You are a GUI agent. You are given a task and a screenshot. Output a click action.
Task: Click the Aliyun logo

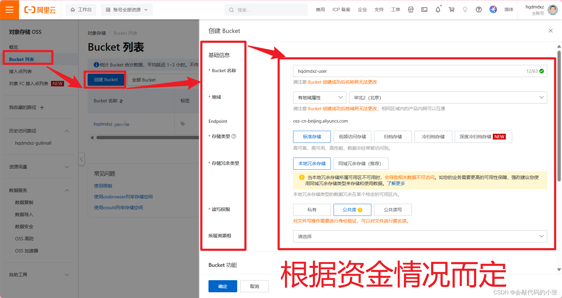[x=40, y=10]
